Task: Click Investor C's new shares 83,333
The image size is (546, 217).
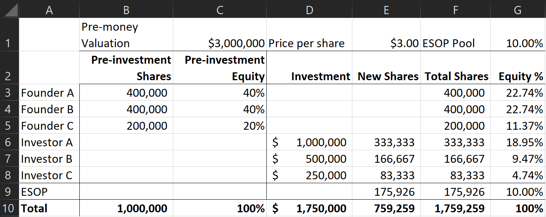Action: 387,175
